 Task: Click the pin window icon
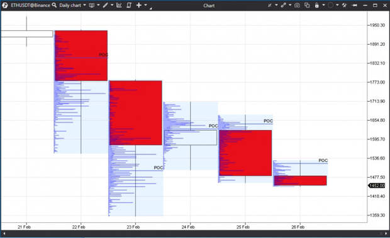pyautogui.click(x=355, y=5)
